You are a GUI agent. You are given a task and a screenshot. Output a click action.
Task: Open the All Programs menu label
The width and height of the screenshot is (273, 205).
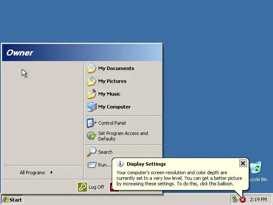pos(32,173)
